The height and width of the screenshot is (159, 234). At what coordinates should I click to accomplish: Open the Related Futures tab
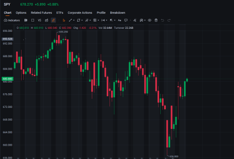(41, 13)
